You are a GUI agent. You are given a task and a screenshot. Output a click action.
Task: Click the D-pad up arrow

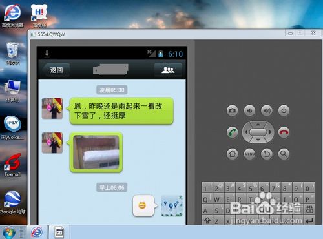[258, 125]
